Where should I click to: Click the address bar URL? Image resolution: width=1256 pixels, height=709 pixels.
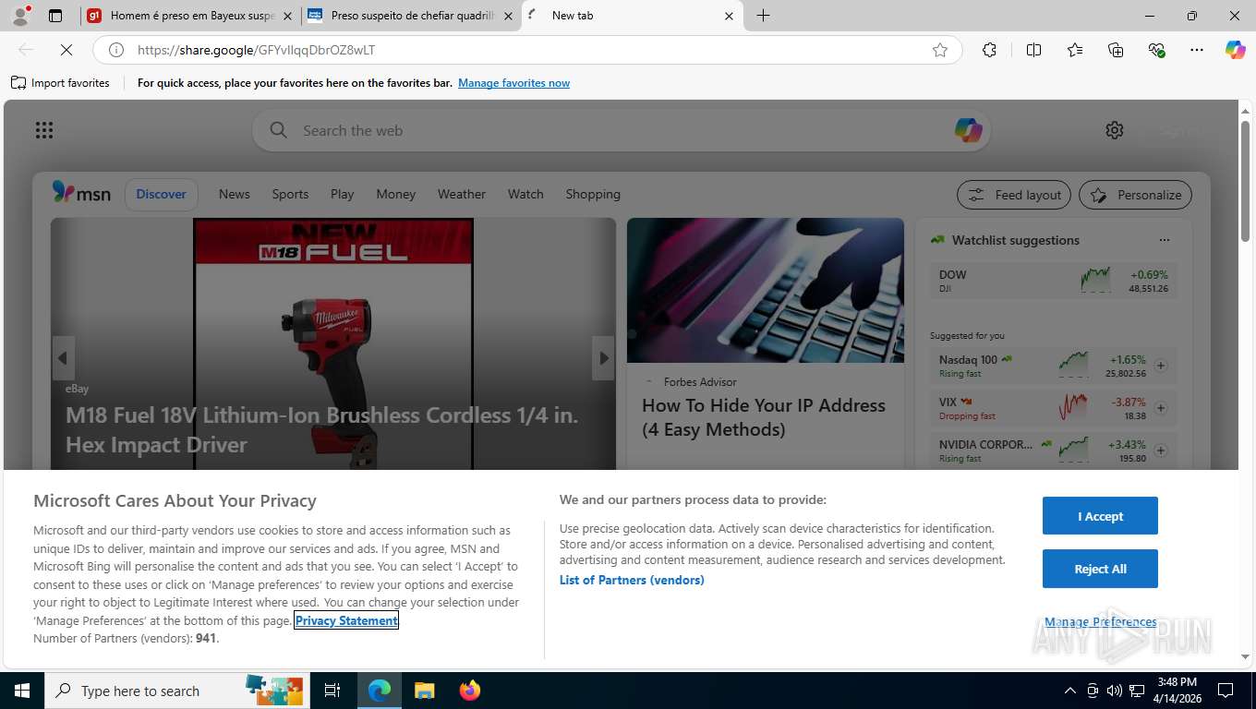pos(257,50)
